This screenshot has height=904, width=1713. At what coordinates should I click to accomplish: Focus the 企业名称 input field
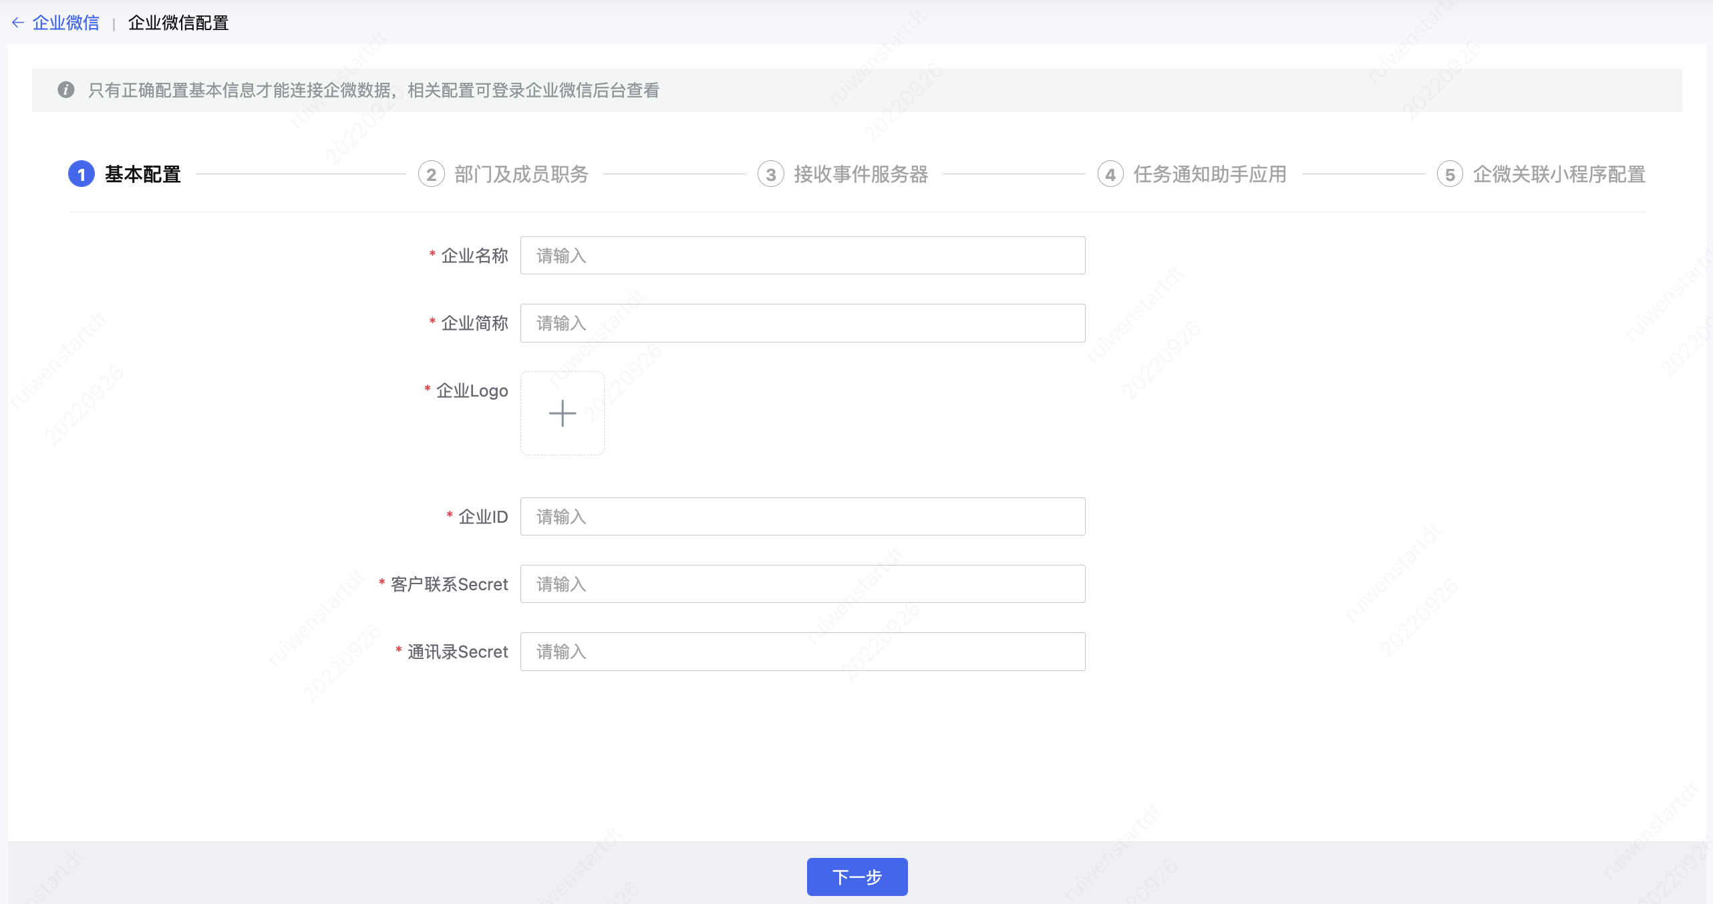[x=802, y=255]
